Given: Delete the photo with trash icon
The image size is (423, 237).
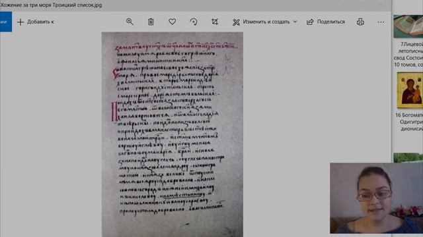Looking at the screenshot, I should (x=151, y=22).
